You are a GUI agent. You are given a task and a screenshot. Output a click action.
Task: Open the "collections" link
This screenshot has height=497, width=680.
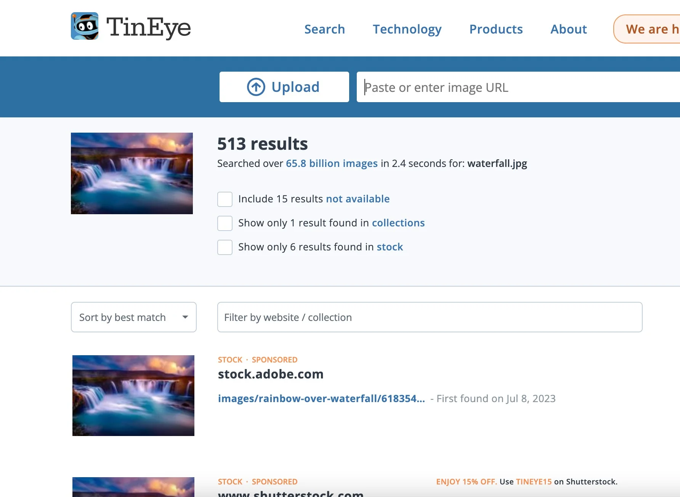(398, 223)
